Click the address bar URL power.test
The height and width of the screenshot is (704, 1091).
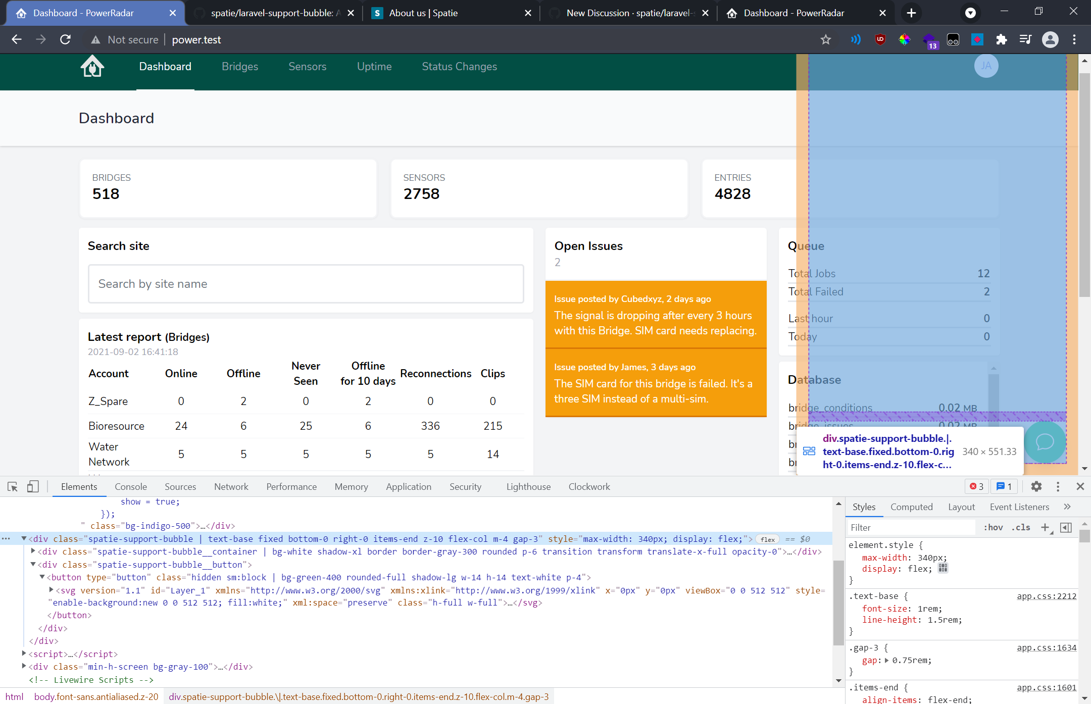click(196, 39)
